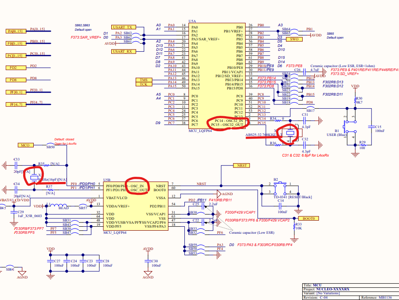Click the SWO net label box
This screenshot has height=300, width=399.
294,39
